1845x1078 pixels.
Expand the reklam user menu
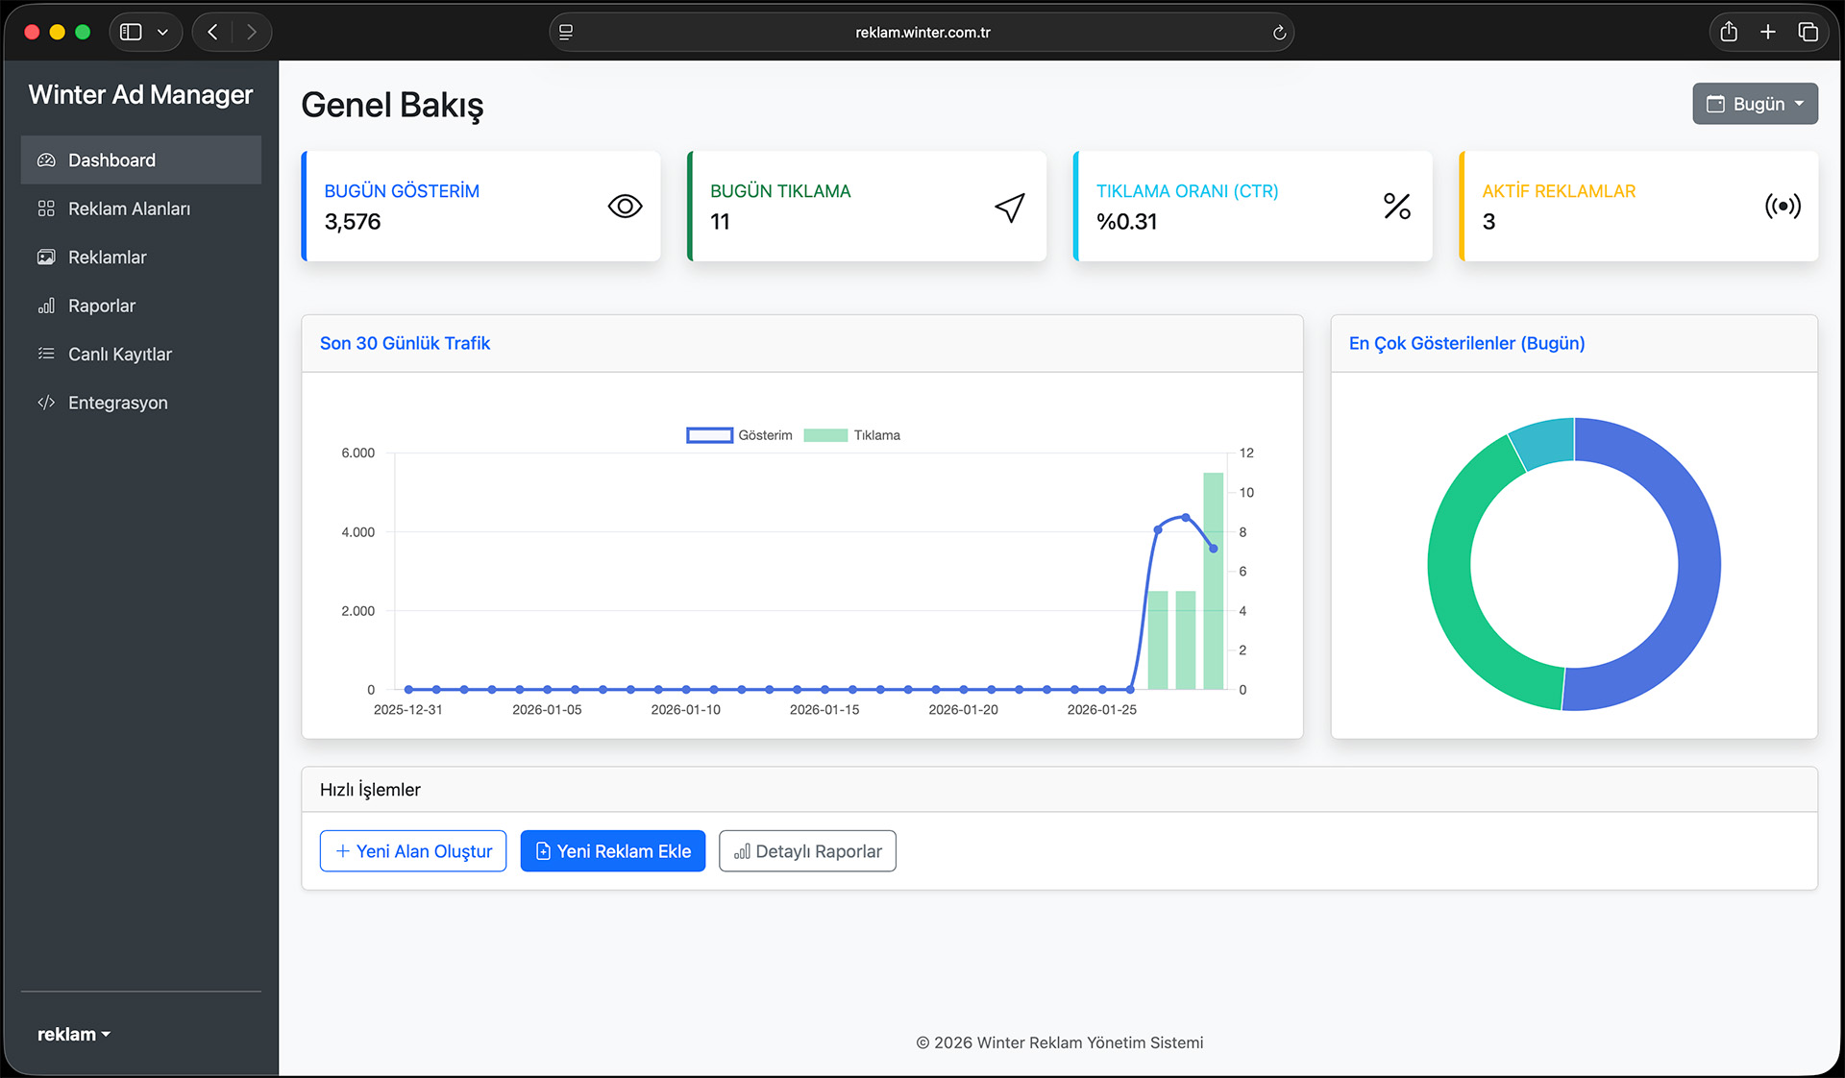click(73, 1034)
